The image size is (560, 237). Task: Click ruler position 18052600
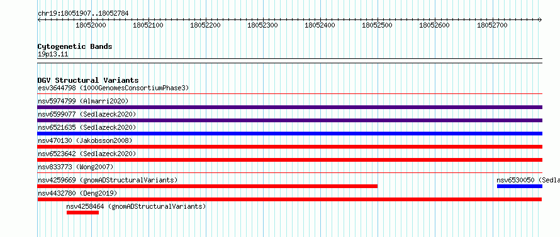(434, 26)
